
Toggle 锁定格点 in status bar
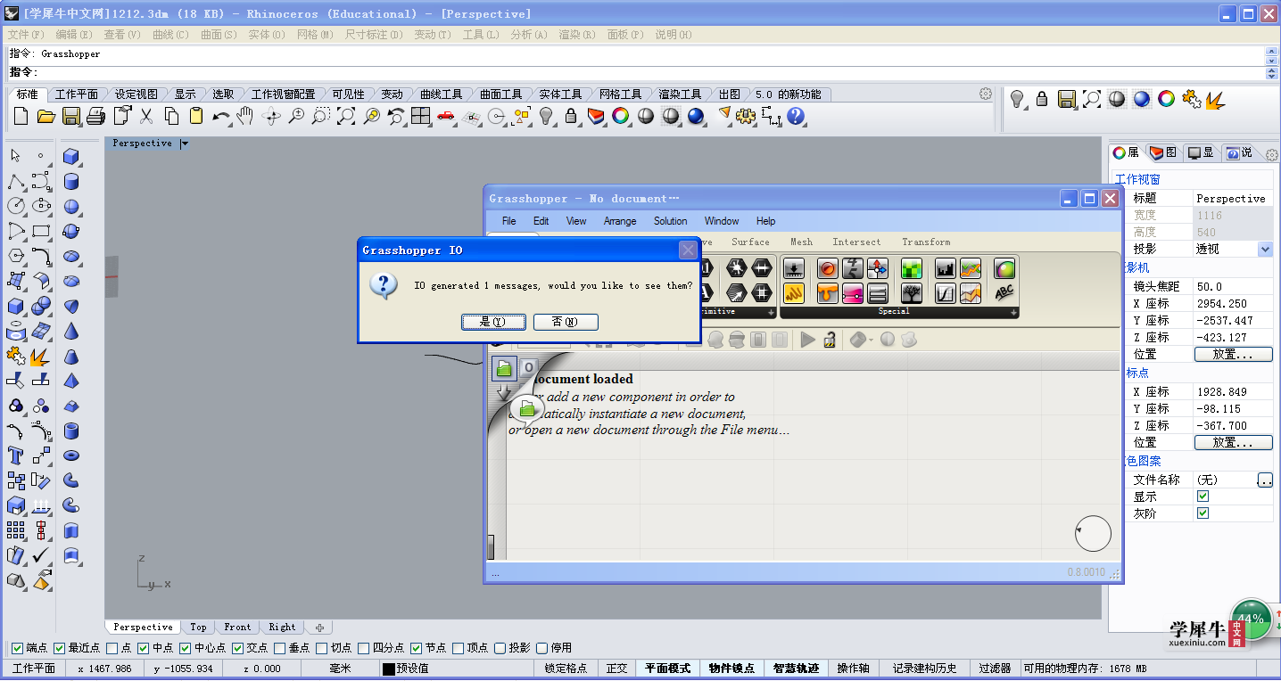click(x=566, y=669)
